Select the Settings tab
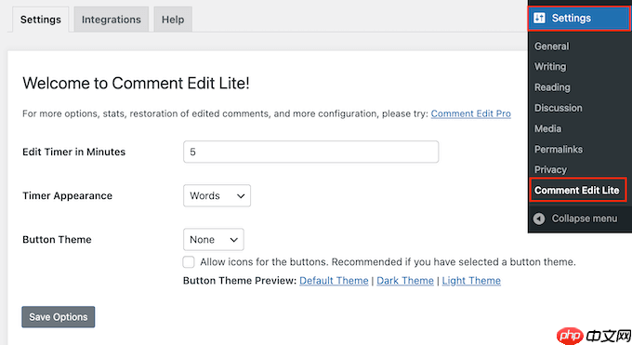632x345 pixels. [x=41, y=20]
